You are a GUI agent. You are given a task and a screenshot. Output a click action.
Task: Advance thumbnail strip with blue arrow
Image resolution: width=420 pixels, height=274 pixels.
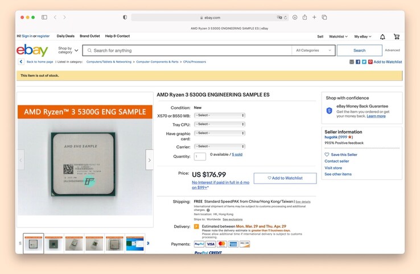click(x=148, y=243)
